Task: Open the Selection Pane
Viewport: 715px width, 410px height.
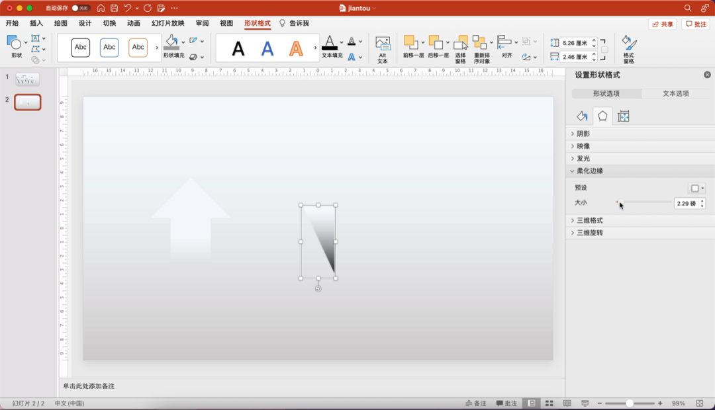Action: pyautogui.click(x=461, y=49)
